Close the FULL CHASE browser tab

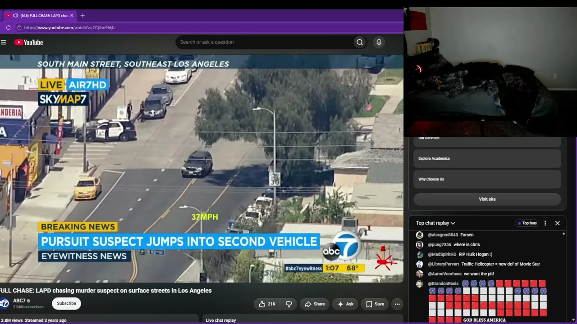(72, 15)
